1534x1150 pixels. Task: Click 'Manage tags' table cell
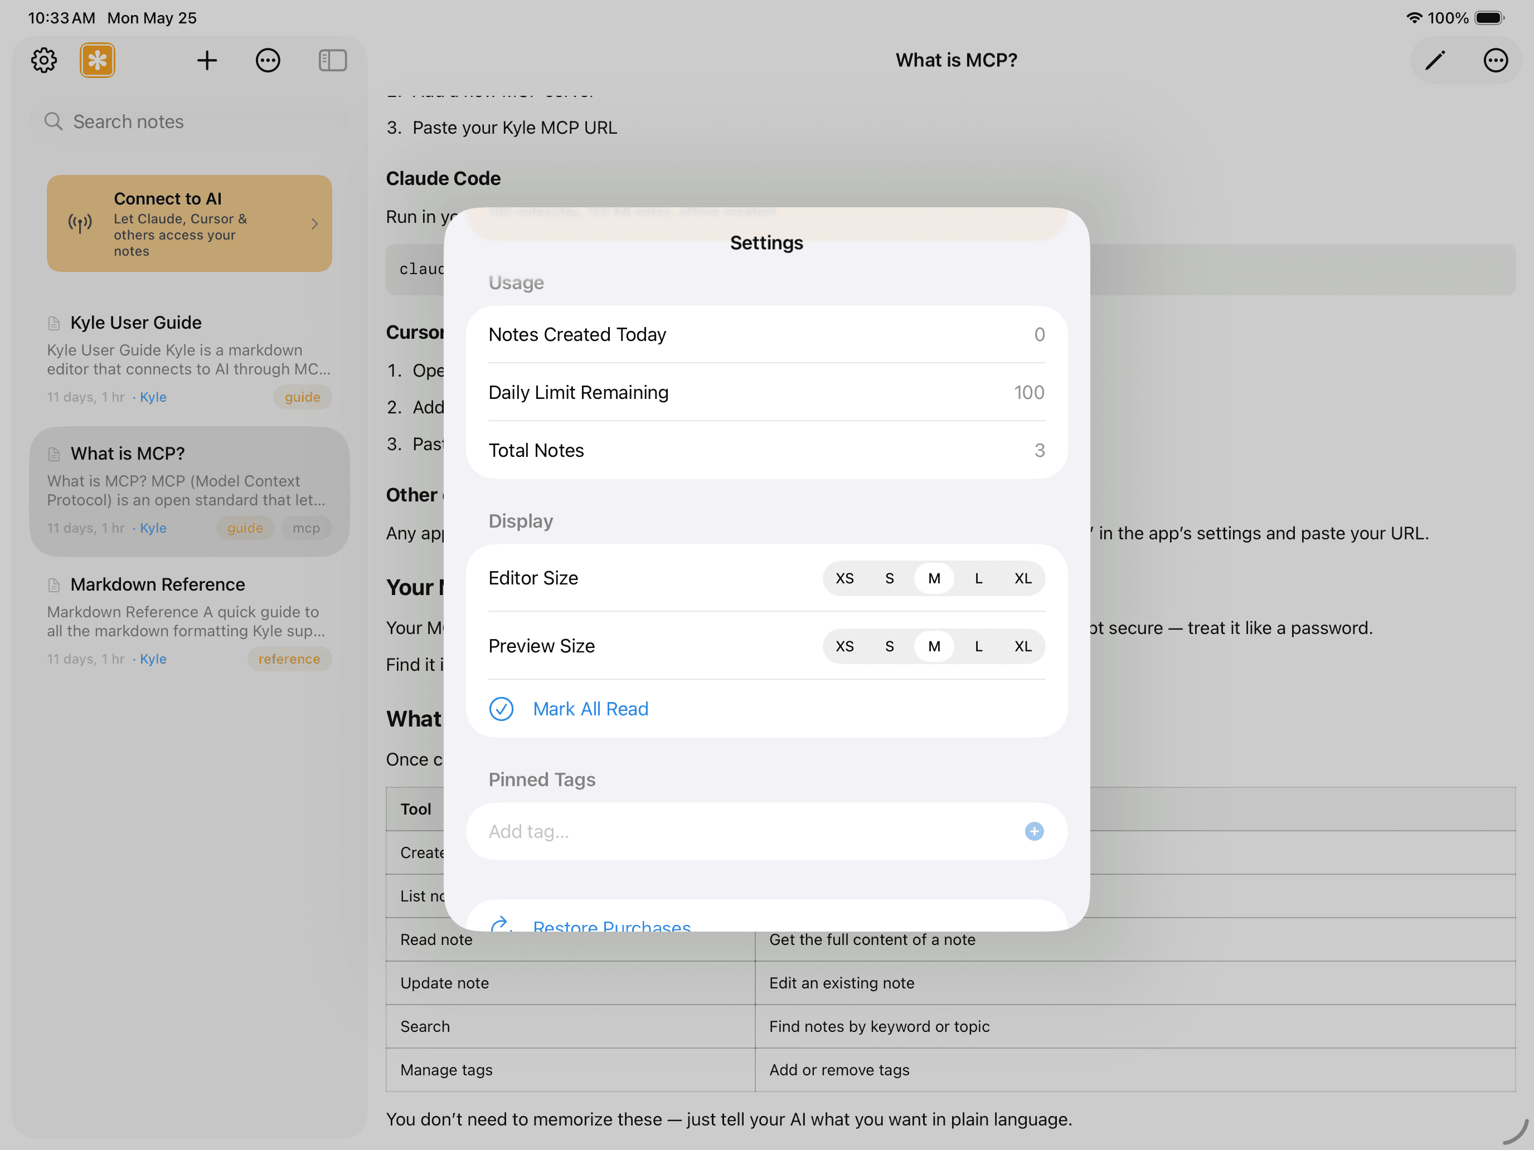[570, 1070]
